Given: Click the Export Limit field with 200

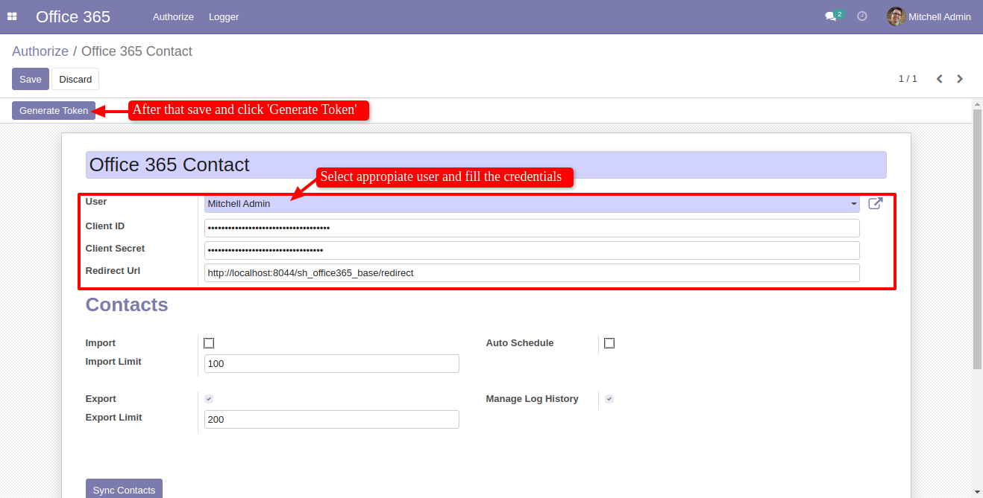Looking at the screenshot, I should 332,419.
